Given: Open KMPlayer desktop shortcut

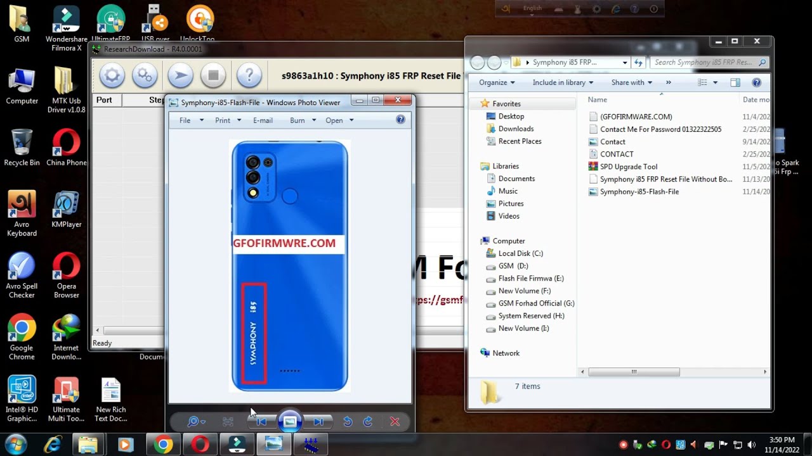Looking at the screenshot, I should (x=66, y=210).
